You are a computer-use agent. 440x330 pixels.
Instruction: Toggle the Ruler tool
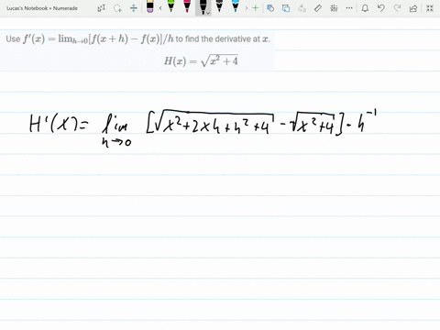pyautogui.click(x=318, y=8)
